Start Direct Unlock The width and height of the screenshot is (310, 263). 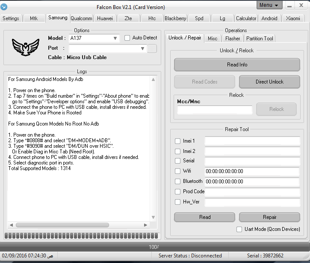(269, 82)
